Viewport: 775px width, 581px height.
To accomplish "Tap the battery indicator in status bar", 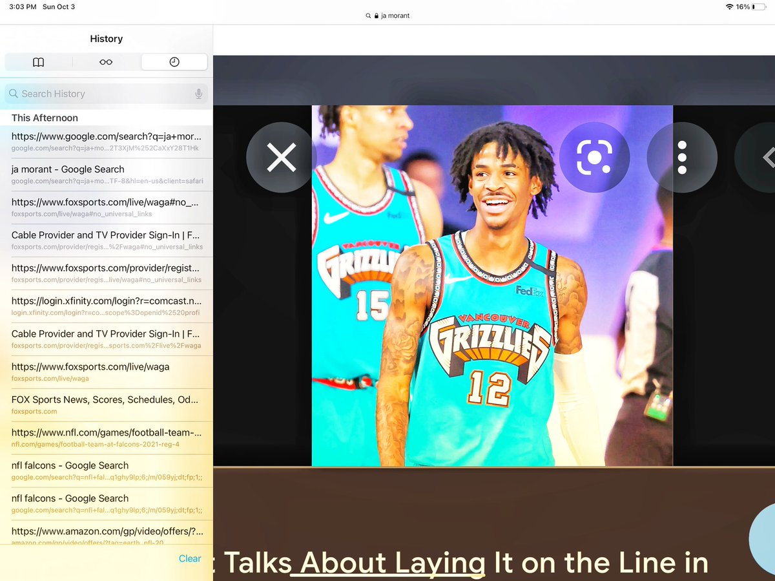I will [x=758, y=6].
